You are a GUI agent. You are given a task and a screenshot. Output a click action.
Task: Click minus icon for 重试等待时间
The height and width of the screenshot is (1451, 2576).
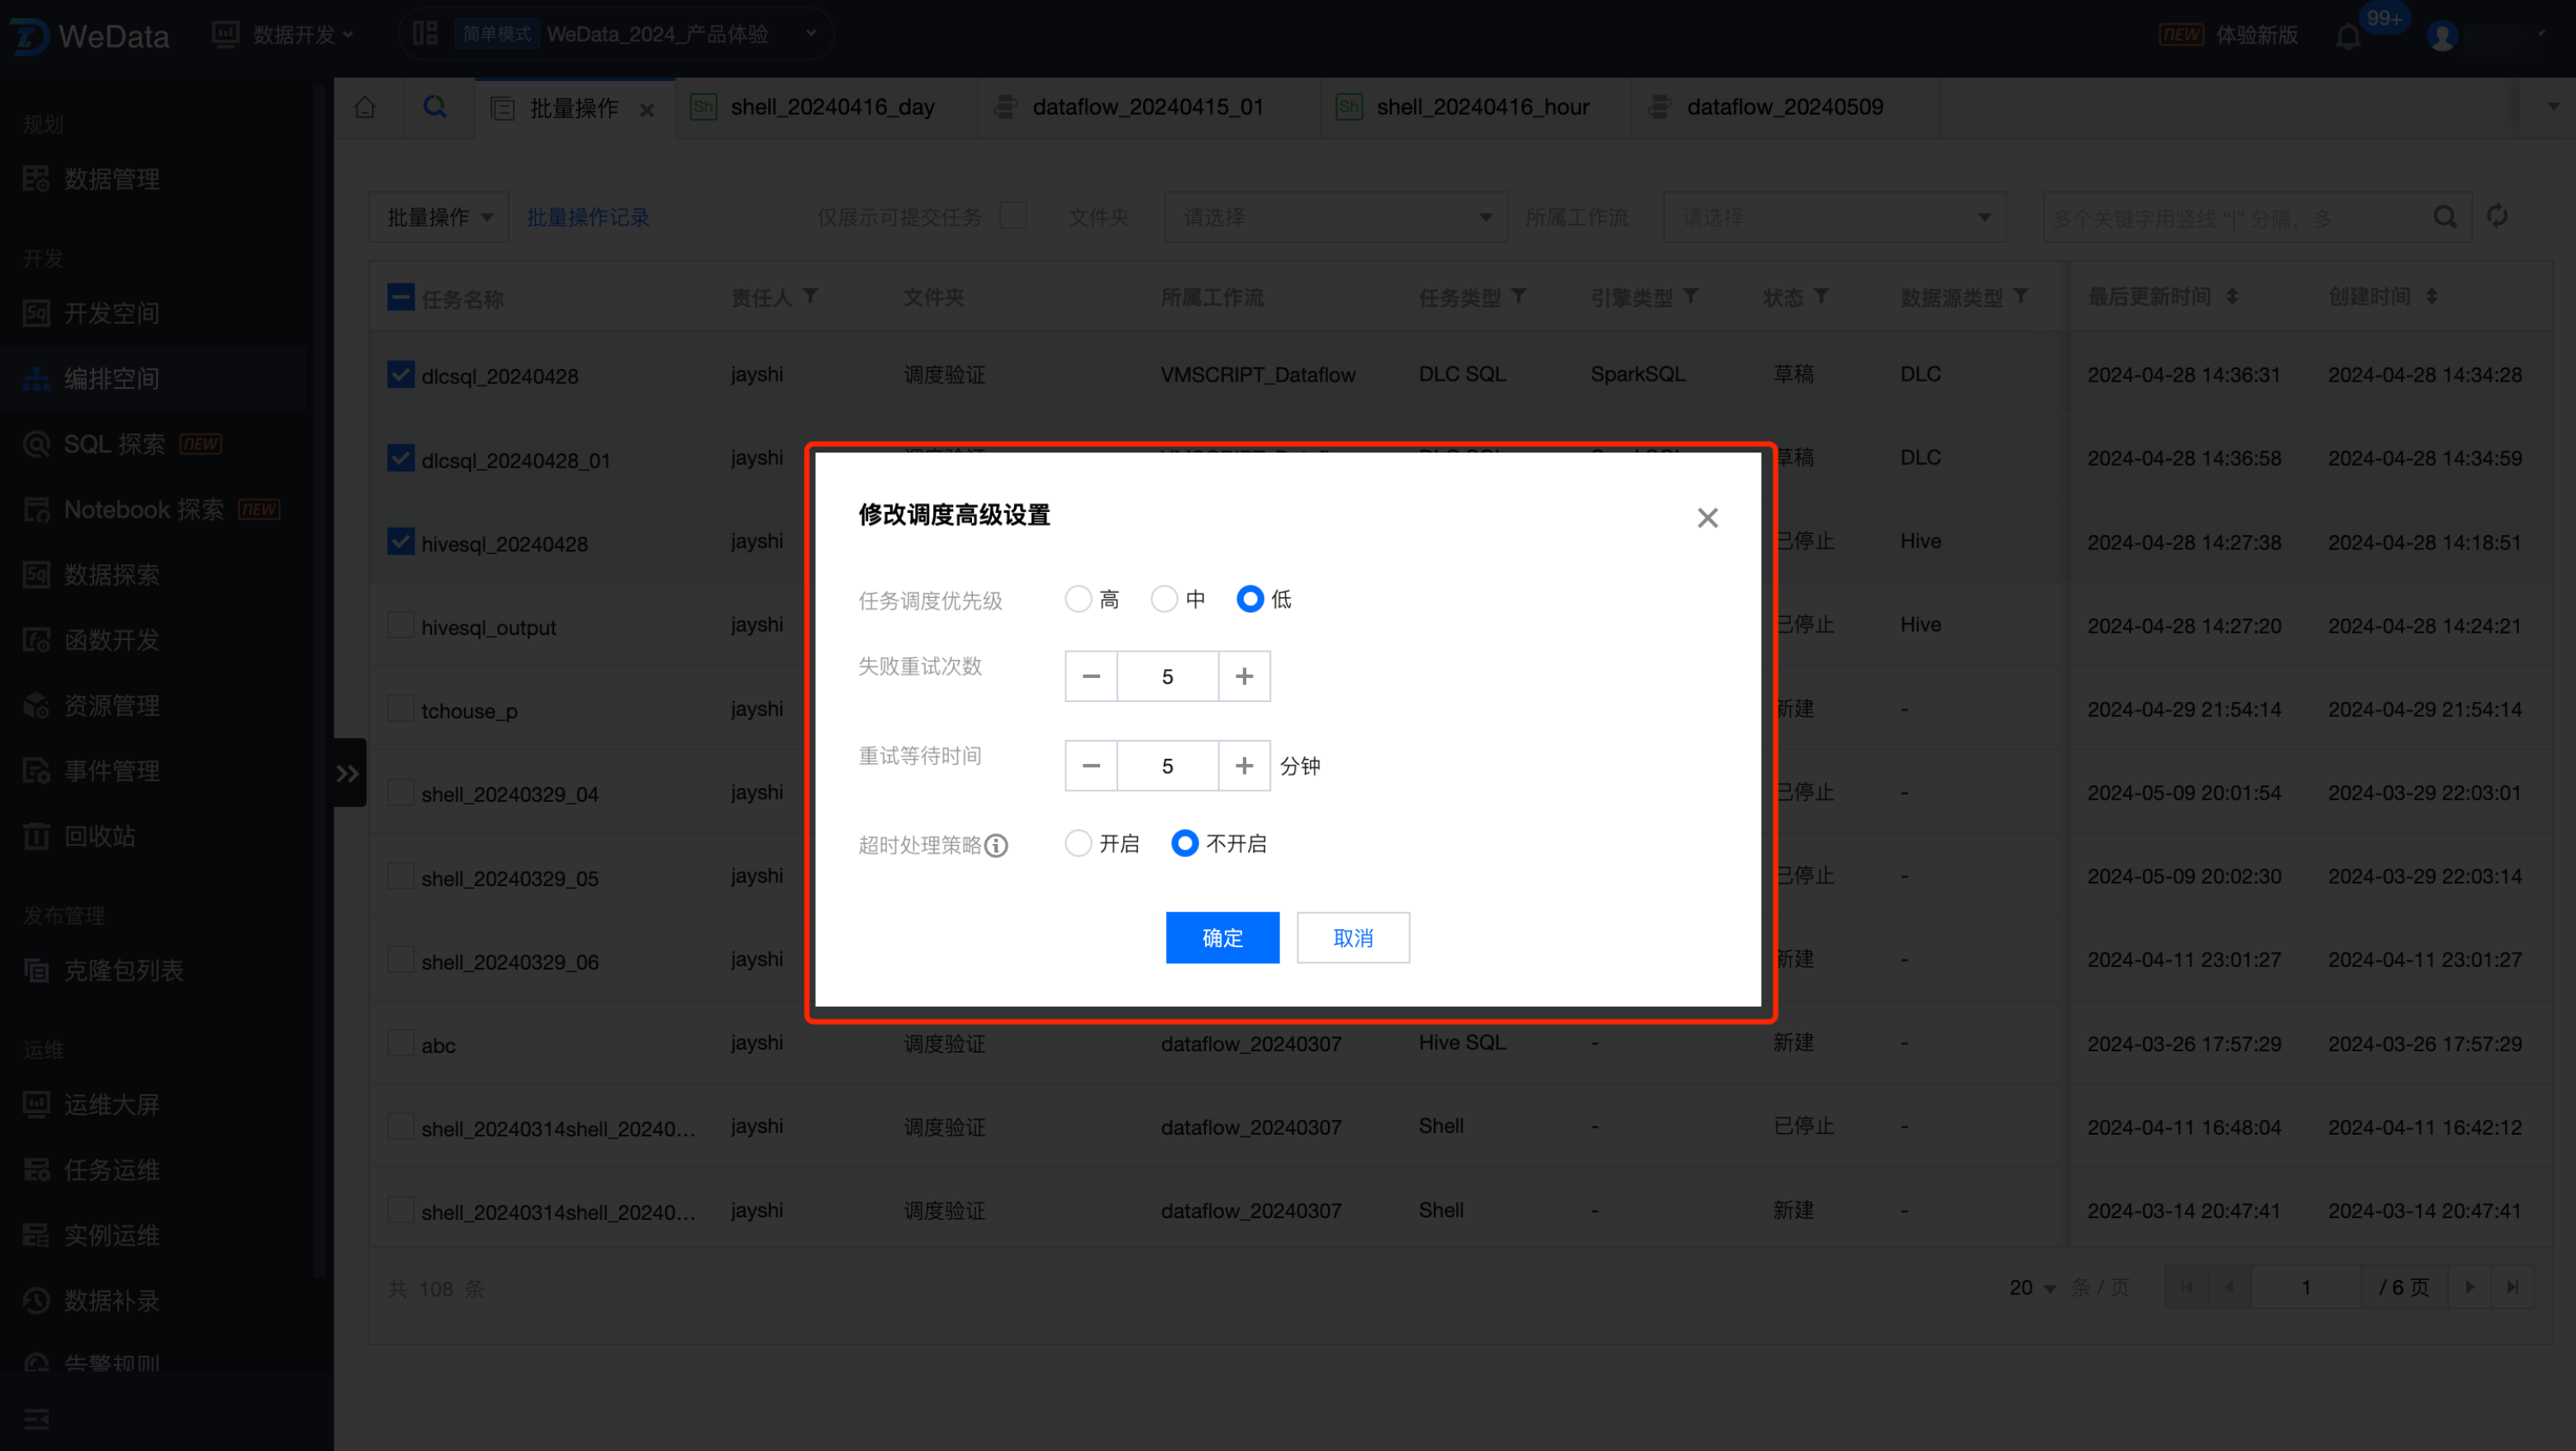(1091, 766)
